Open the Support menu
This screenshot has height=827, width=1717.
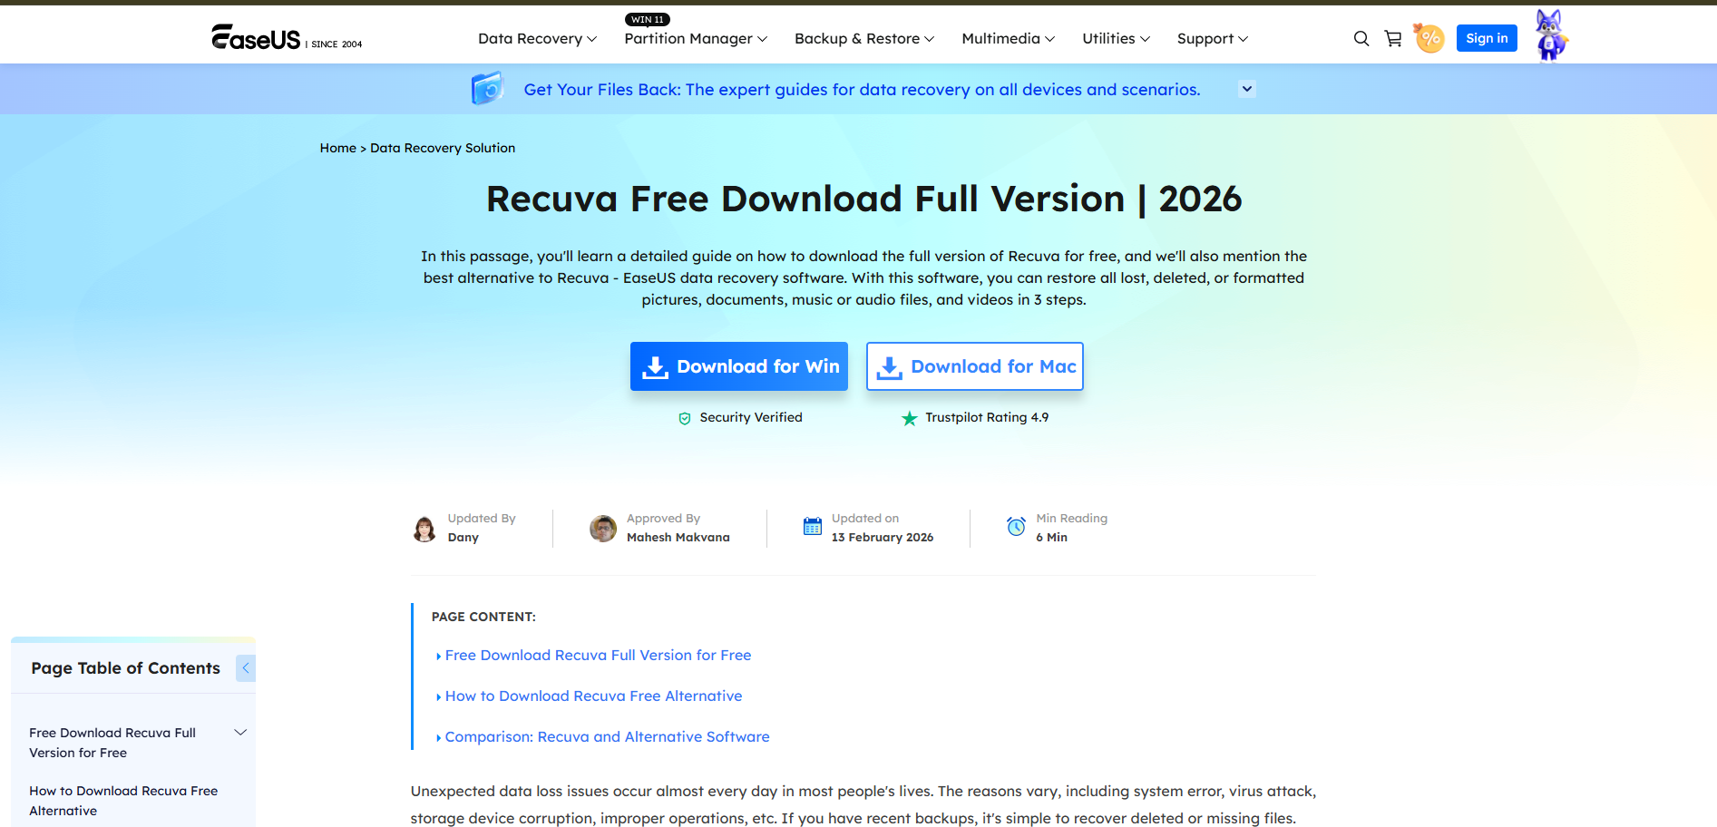[1213, 39]
